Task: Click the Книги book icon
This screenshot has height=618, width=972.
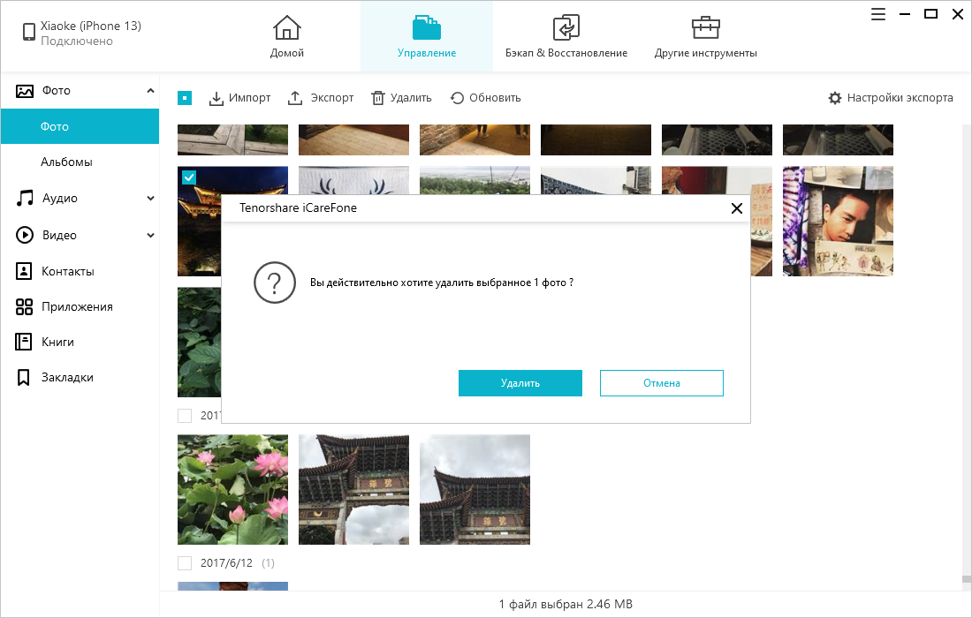Action: tap(24, 342)
